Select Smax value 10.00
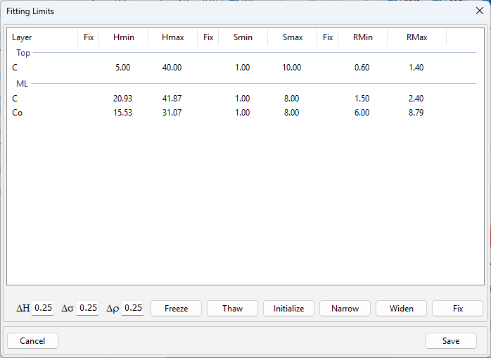Screen dimensions: 491x358 pyautogui.click(x=292, y=68)
